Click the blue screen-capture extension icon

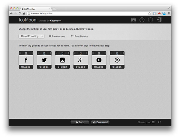click(x=154, y=13)
